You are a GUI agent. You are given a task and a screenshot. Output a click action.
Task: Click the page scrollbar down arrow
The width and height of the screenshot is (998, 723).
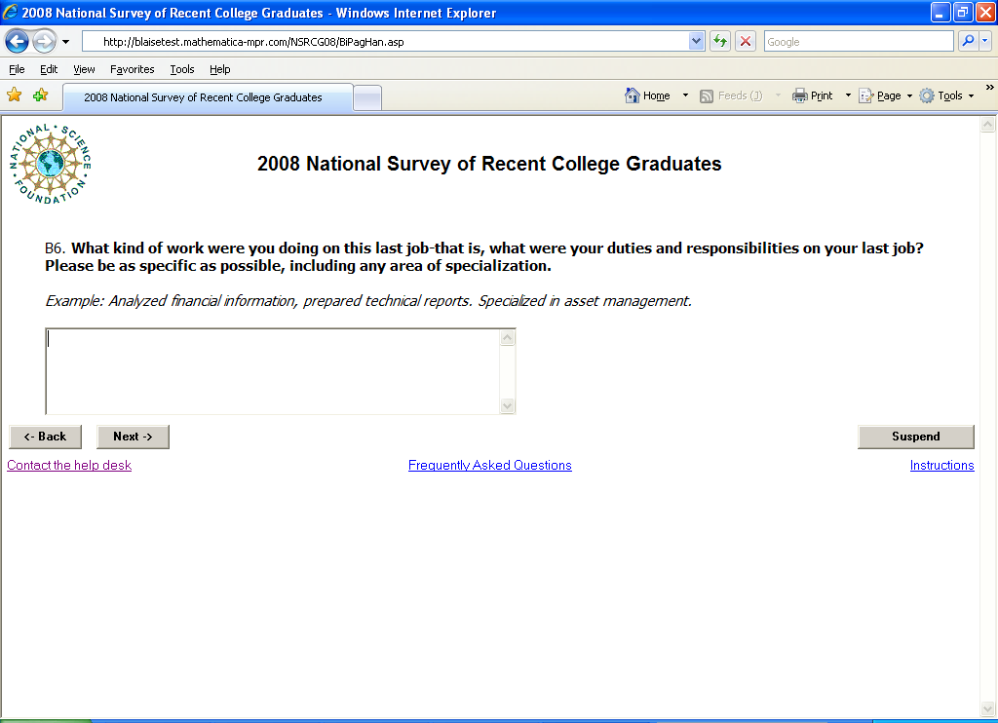(x=988, y=708)
